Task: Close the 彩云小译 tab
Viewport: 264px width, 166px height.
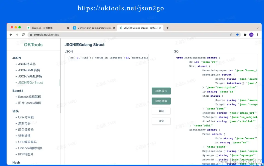Action: tap(68, 28)
